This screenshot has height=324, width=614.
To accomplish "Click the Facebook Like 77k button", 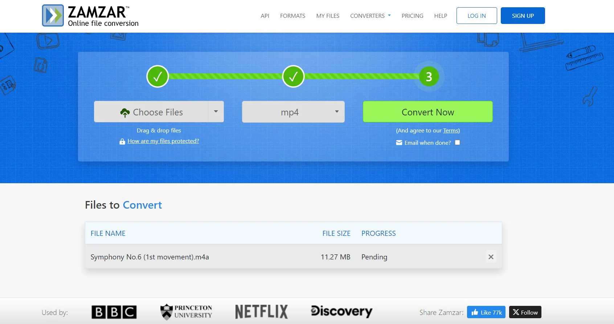I will pyautogui.click(x=486, y=312).
